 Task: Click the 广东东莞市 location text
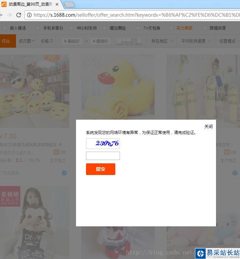(x=9, y=173)
